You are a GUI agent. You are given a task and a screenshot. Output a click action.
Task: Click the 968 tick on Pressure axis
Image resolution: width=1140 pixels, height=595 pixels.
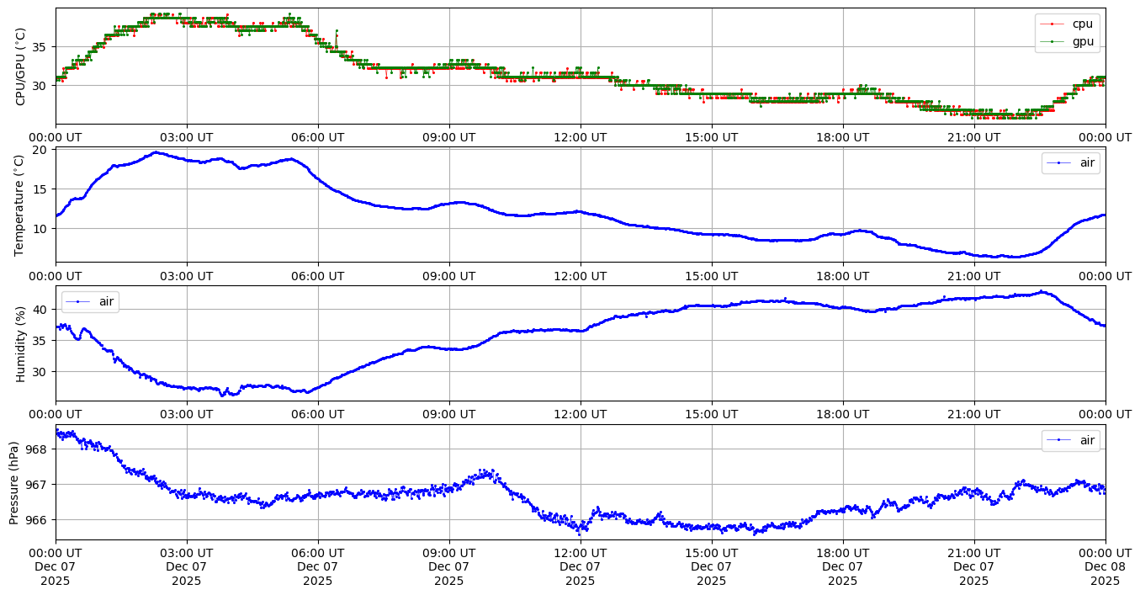click(39, 449)
